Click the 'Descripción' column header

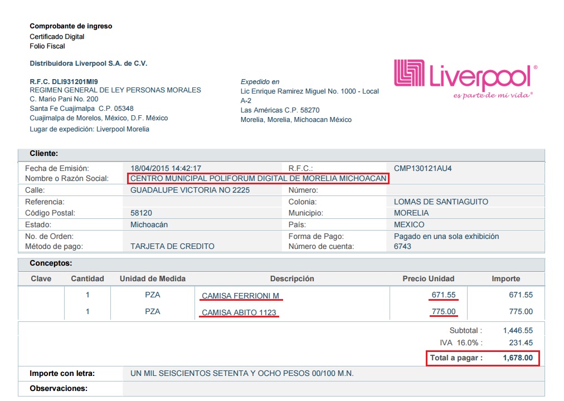[292, 278]
